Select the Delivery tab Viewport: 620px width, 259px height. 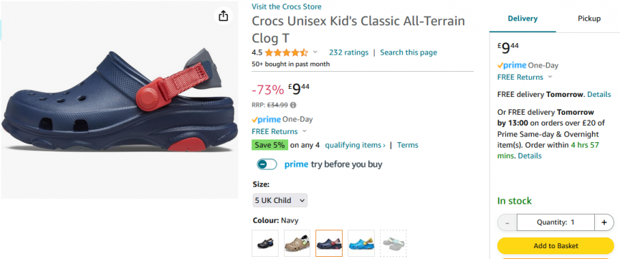coord(523,19)
